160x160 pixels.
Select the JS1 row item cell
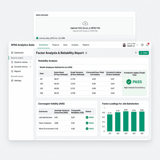pos(41,79)
